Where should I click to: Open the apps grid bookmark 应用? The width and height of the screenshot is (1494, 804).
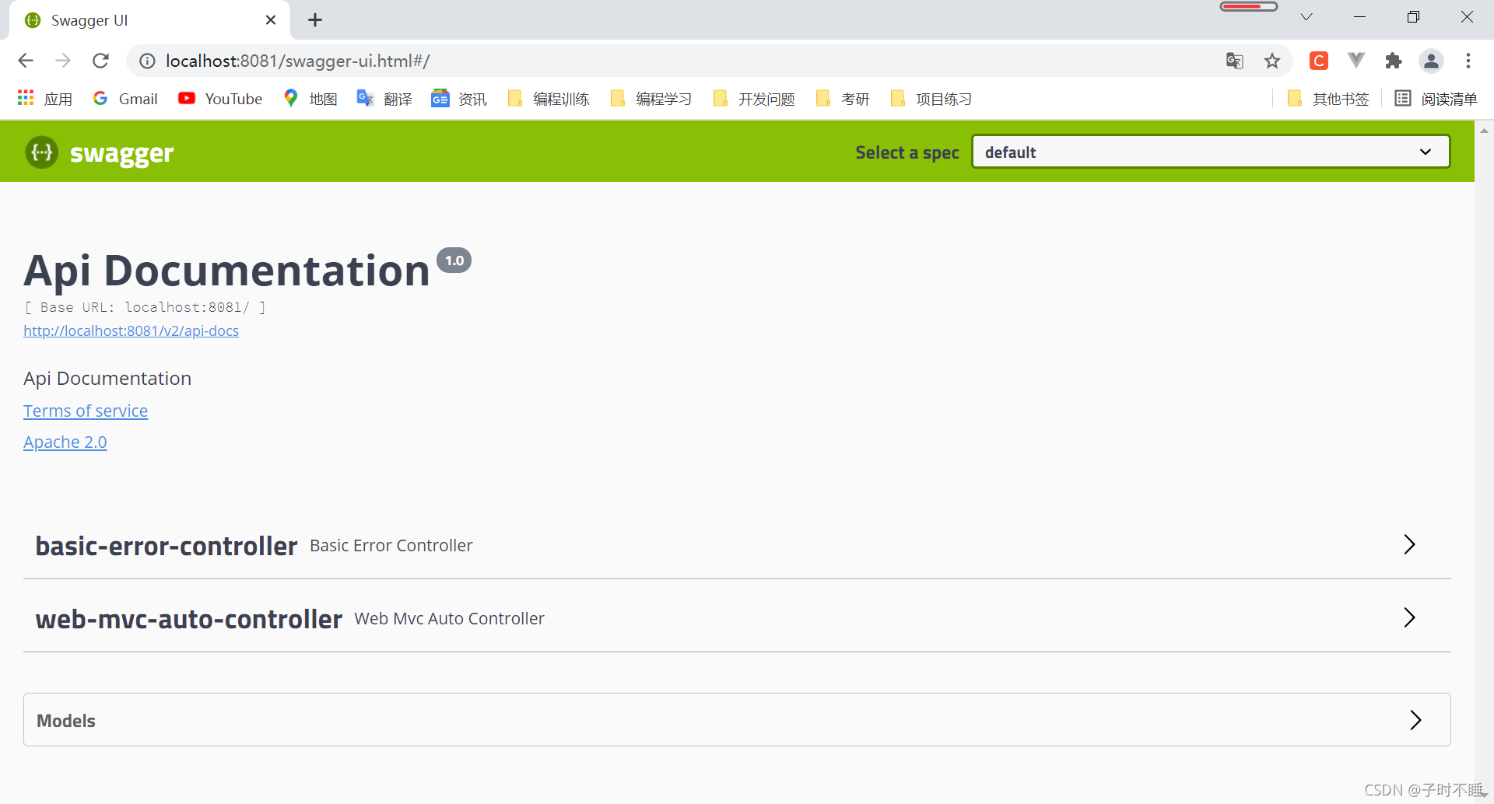point(44,99)
